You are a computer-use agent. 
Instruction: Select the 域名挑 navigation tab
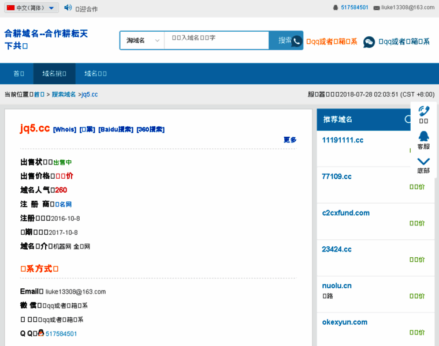(x=54, y=73)
